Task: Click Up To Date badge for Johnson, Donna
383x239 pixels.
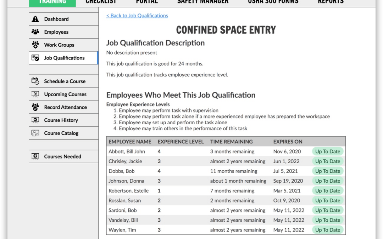Action: pos(328,181)
